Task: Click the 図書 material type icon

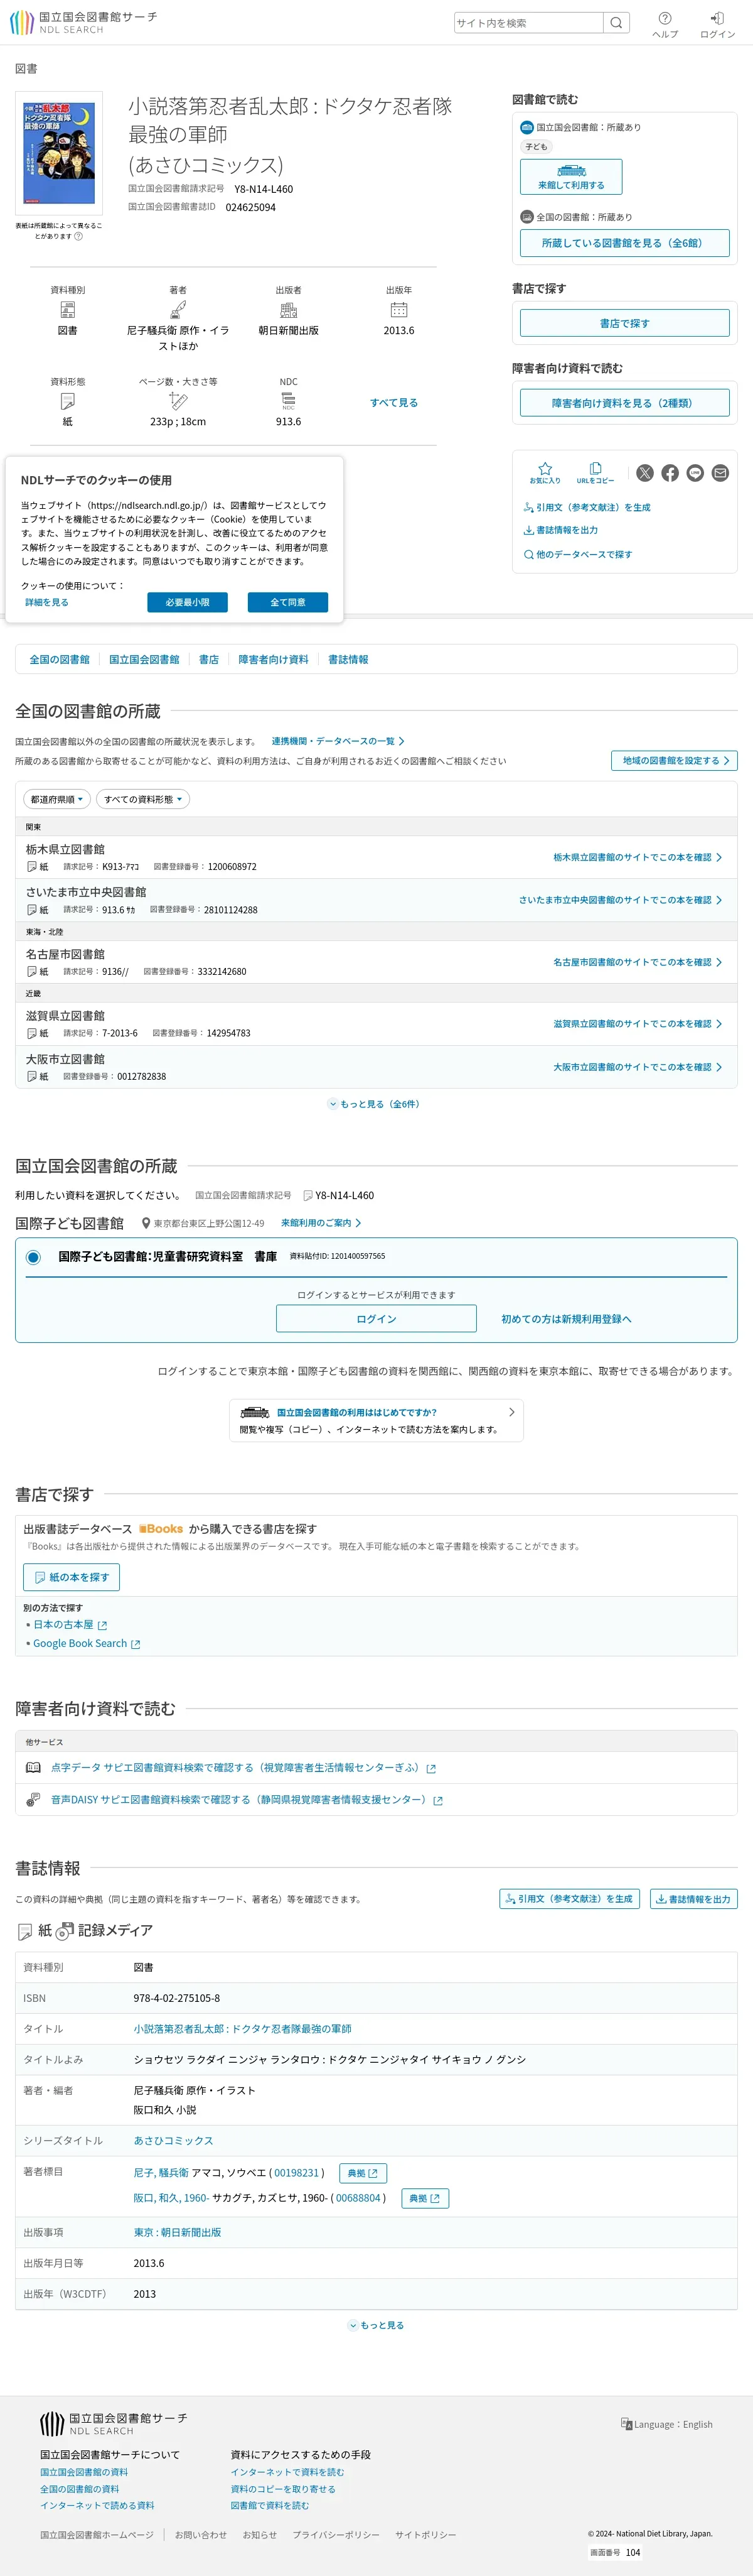Action: 68,310
